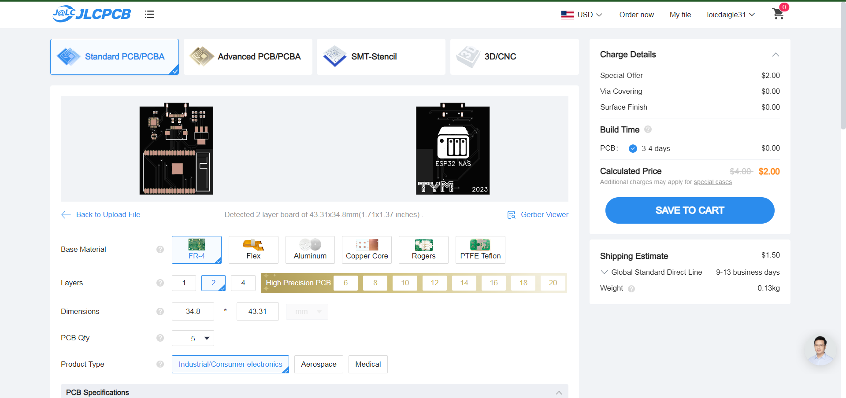Screen dimensions: 846x398
Task: Select Rogers base material
Action: point(423,250)
